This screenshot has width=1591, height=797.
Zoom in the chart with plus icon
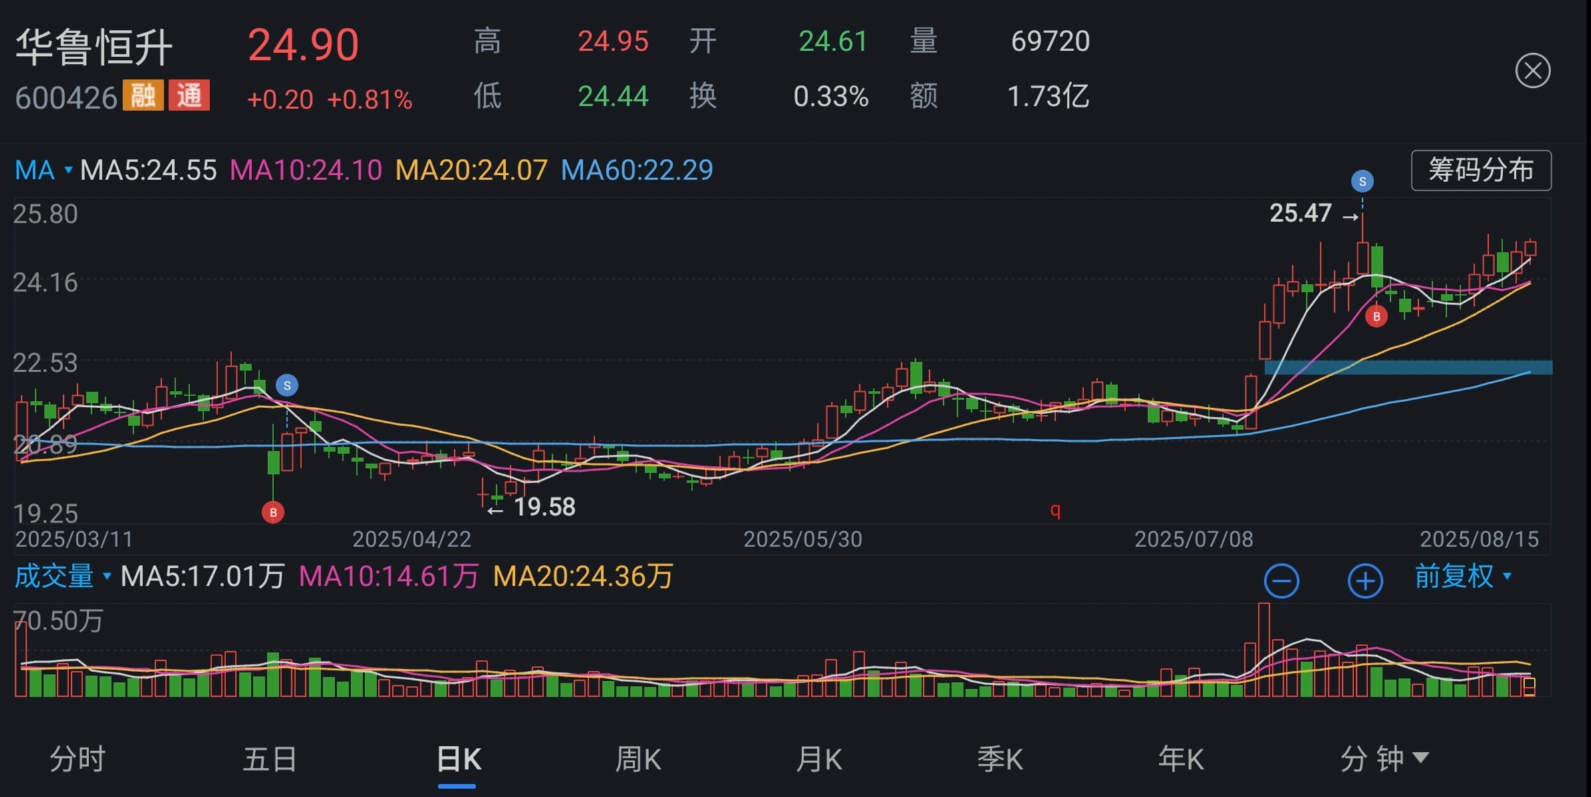1365,580
